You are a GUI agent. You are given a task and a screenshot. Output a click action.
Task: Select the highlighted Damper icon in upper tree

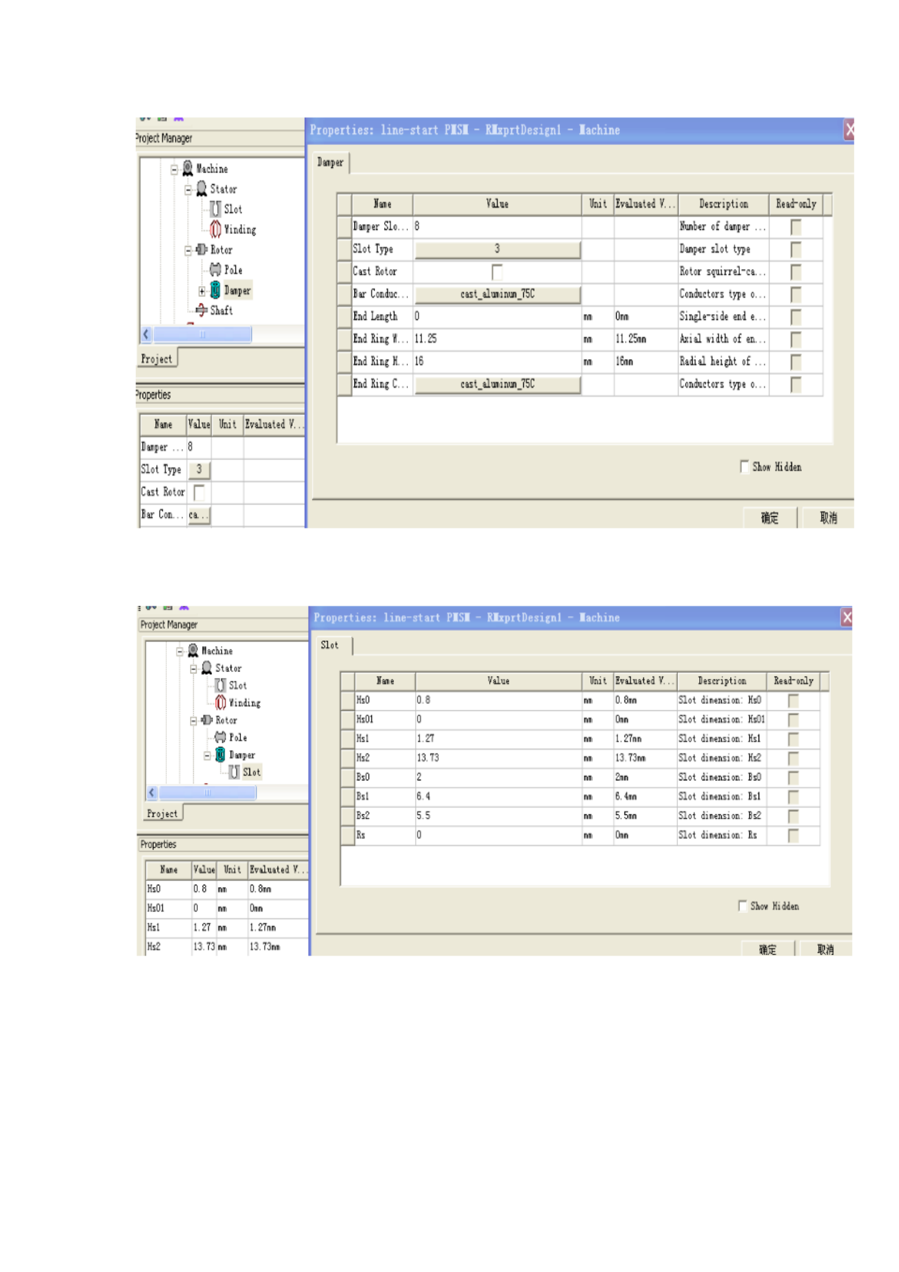pos(215,290)
